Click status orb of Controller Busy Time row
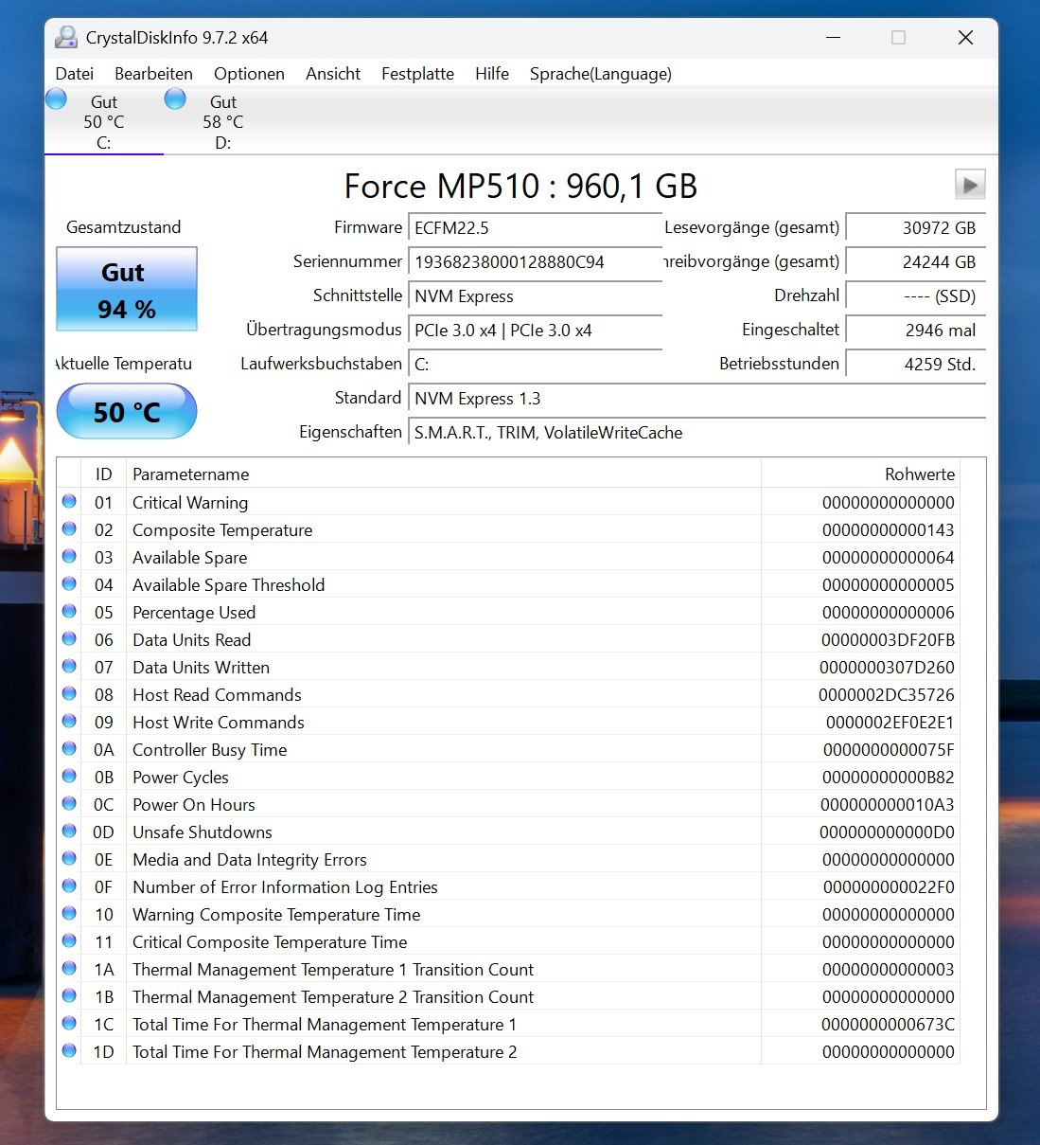The width and height of the screenshot is (1040, 1145). click(69, 749)
